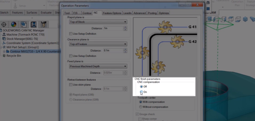Switch to the Leadin tab
This screenshot has width=255, height=121.
click(x=128, y=13)
